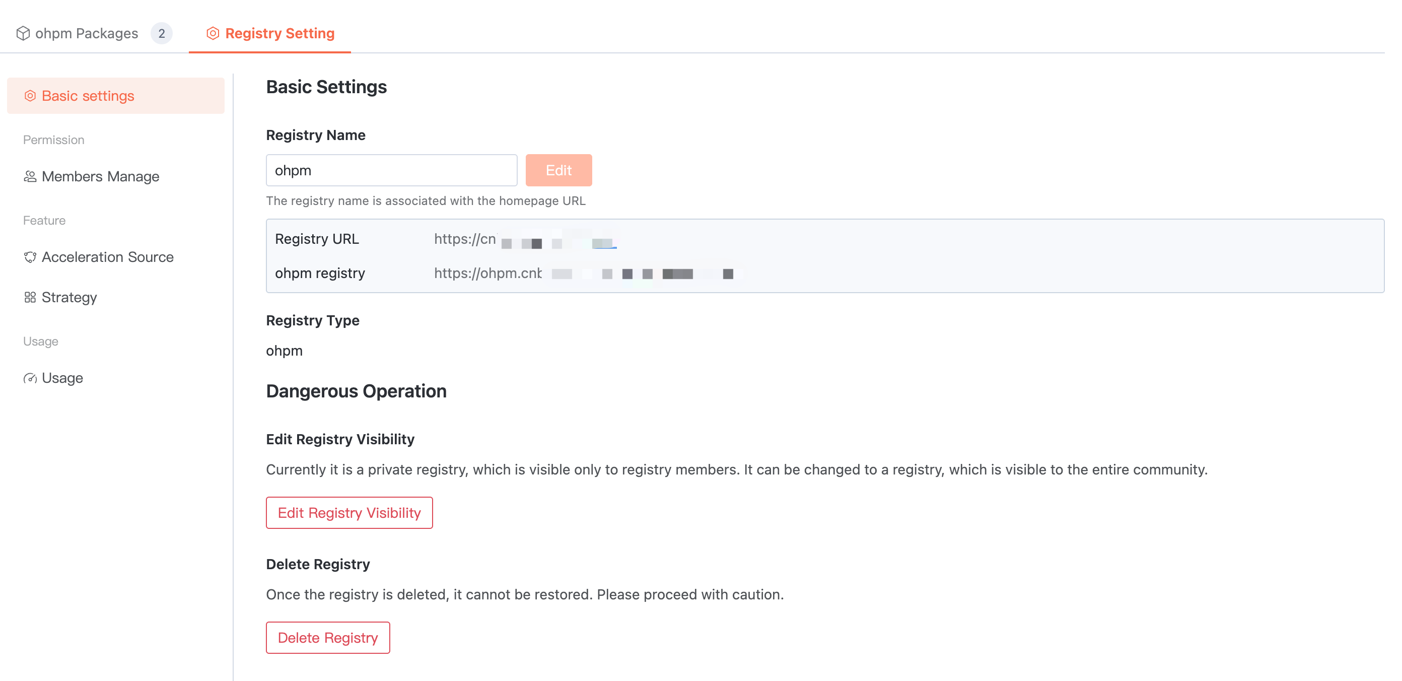Click the Usage gauge icon
Screen dimensions: 1402x681
tap(30, 378)
